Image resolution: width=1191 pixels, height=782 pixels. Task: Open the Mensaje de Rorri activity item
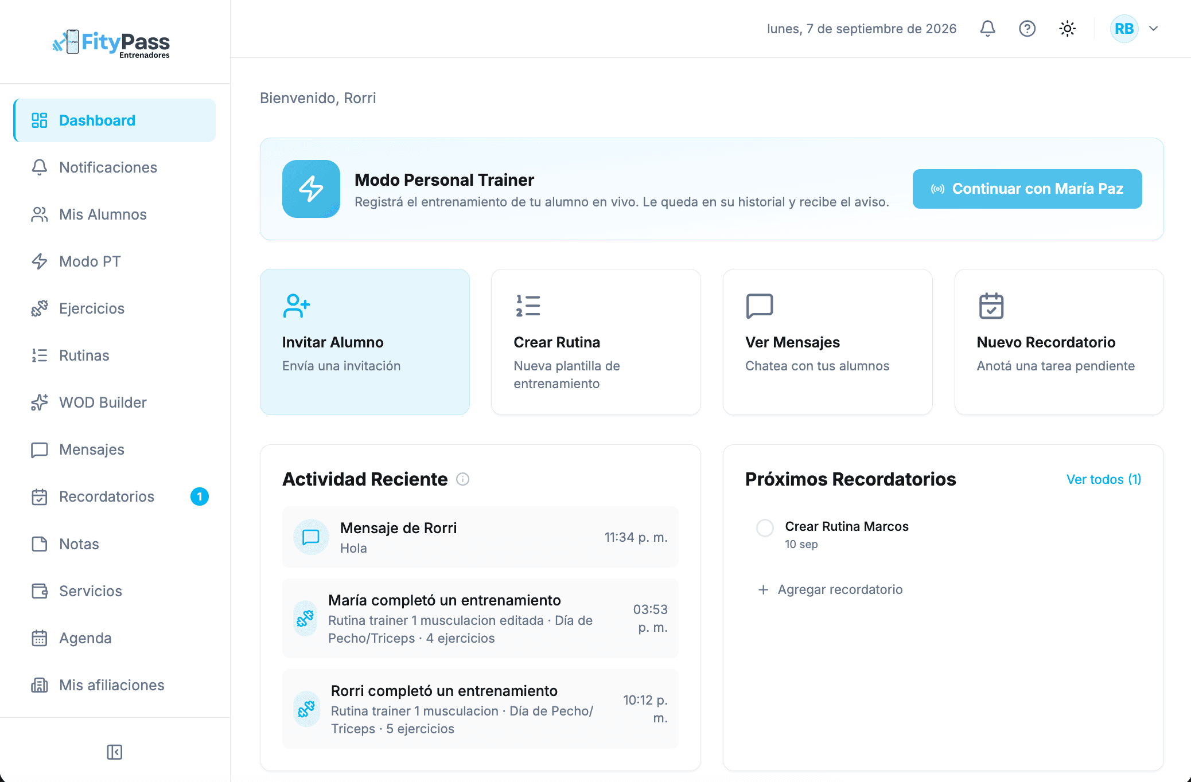480,537
